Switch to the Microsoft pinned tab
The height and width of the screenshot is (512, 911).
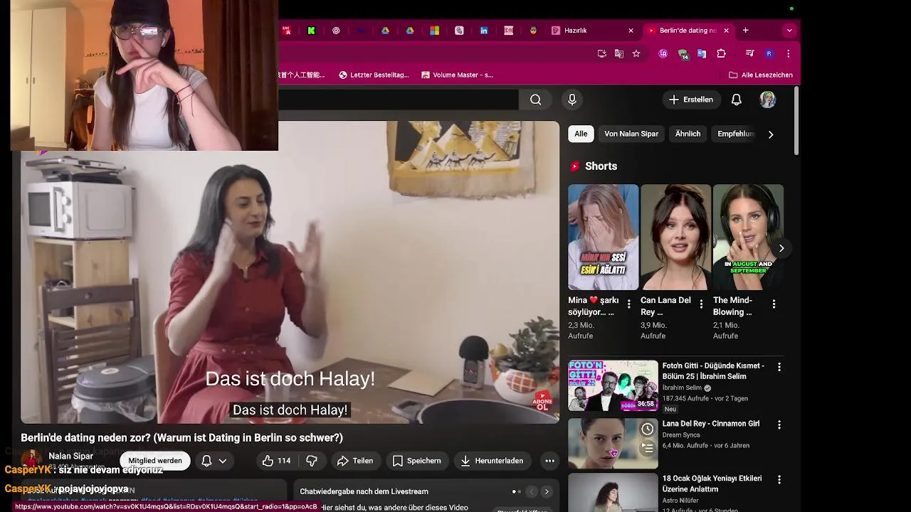tap(434, 31)
